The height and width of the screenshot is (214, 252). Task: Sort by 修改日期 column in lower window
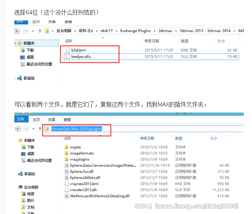pos(147,138)
